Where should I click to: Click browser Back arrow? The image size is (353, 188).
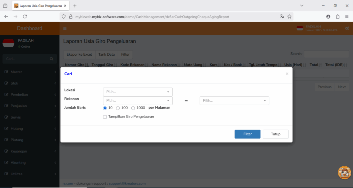(6, 16)
